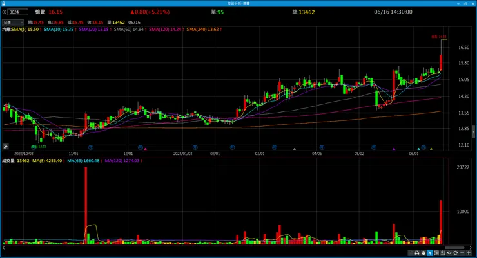Click the 16.50 price axis label
477x258 pixels.
(x=463, y=48)
